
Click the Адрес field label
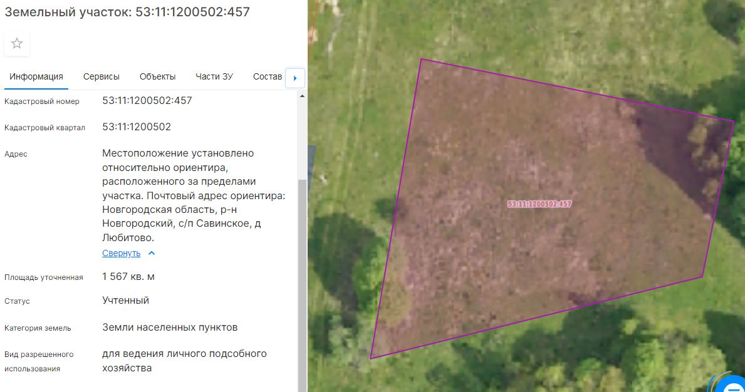(x=16, y=154)
